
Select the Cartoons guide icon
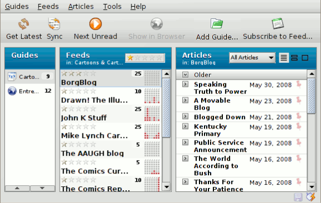(x=12, y=77)
